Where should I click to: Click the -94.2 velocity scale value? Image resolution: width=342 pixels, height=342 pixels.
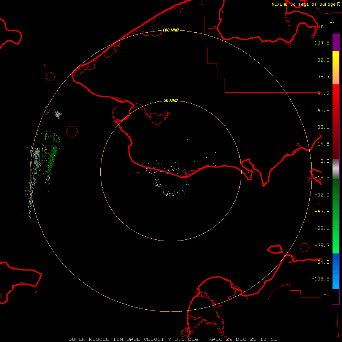322,262
